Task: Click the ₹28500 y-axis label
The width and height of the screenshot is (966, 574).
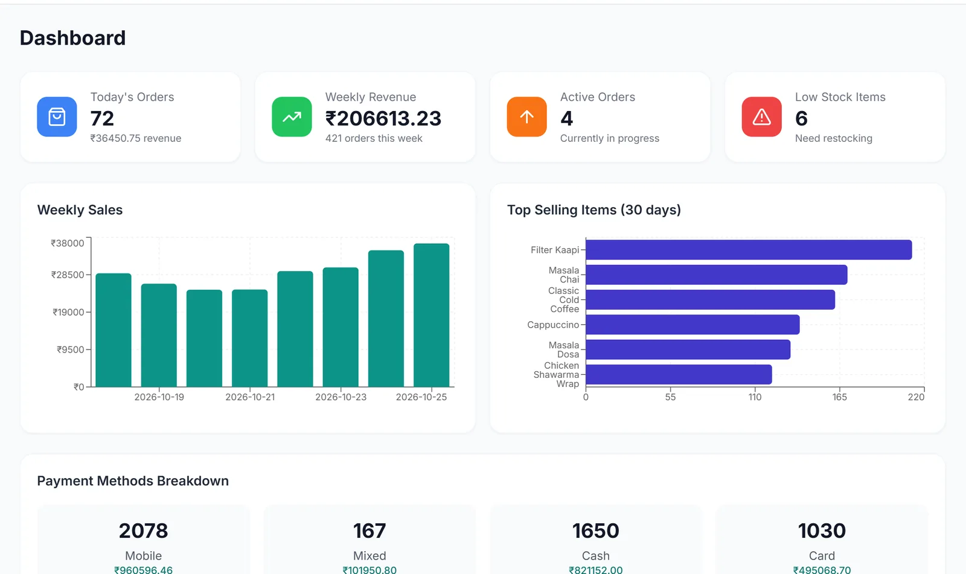Action: coord(68,275)
